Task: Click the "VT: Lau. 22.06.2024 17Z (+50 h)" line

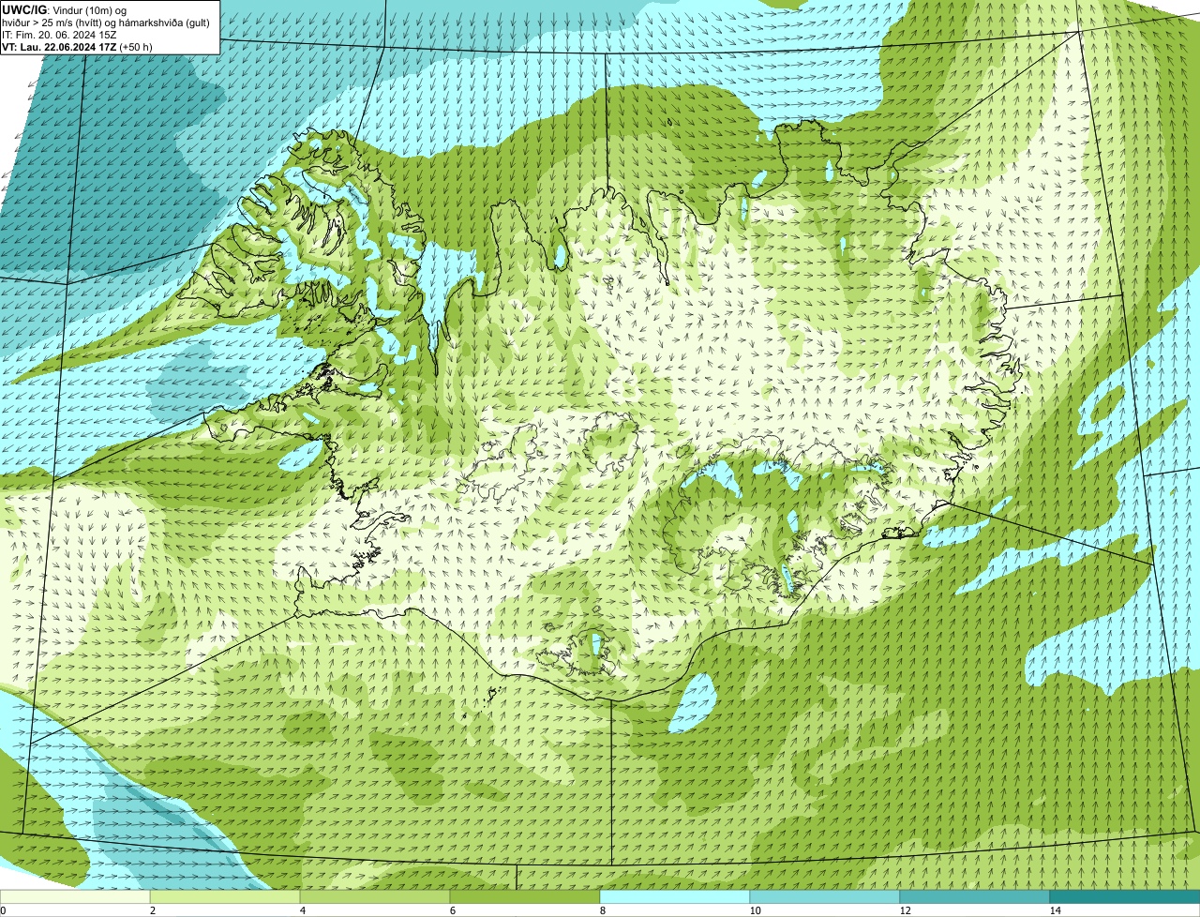Action: (77, 46)
